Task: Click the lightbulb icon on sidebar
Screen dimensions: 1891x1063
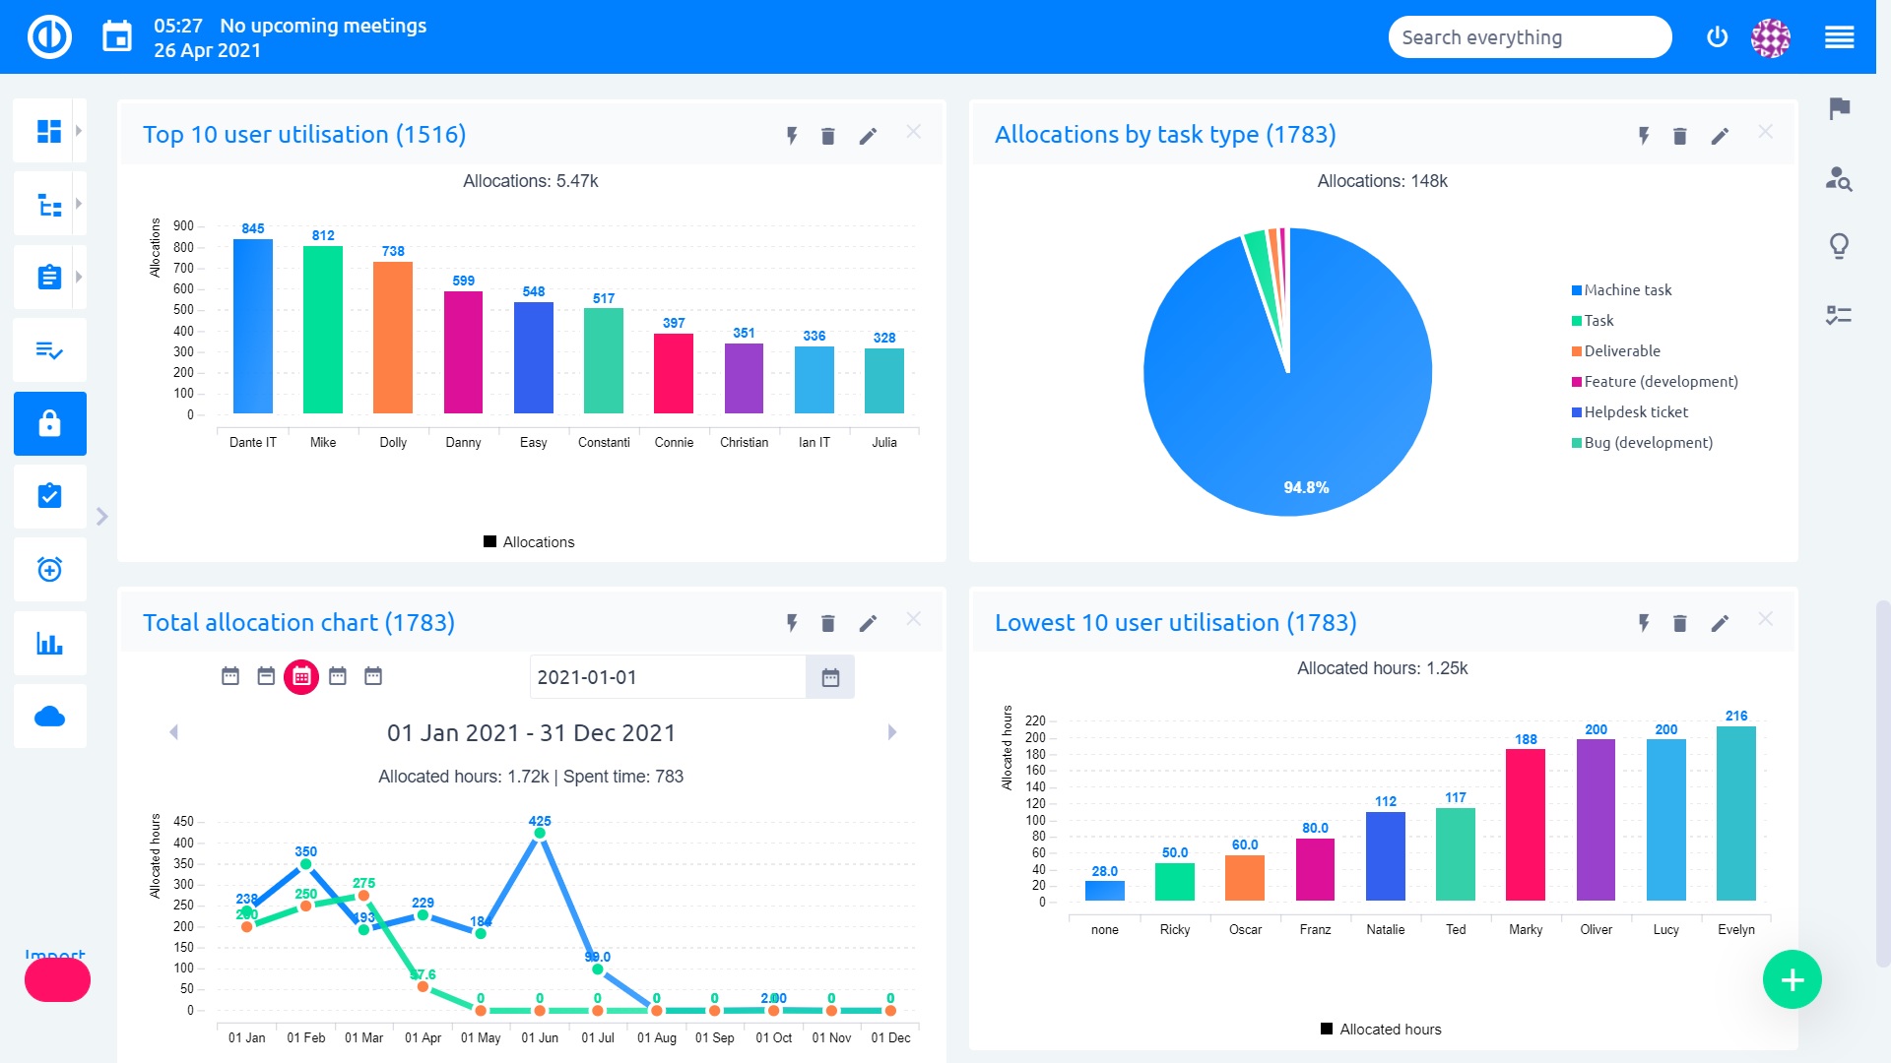Action: (x=1841, y=249)
